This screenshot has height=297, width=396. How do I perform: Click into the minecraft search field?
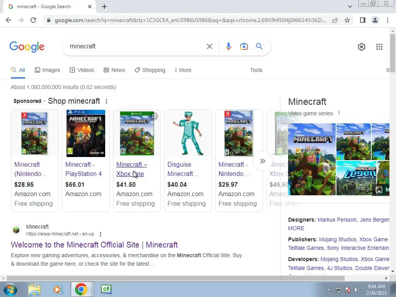137,46
